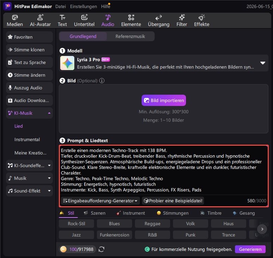
Task: Add the R&B style tag
Action: (153, 235)
